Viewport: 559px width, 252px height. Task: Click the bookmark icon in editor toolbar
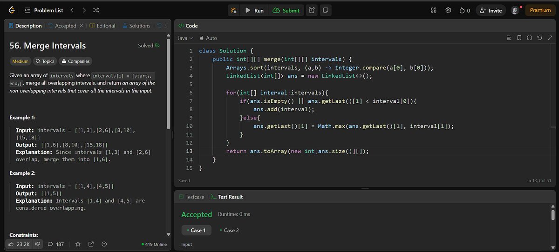pos(519,38)
